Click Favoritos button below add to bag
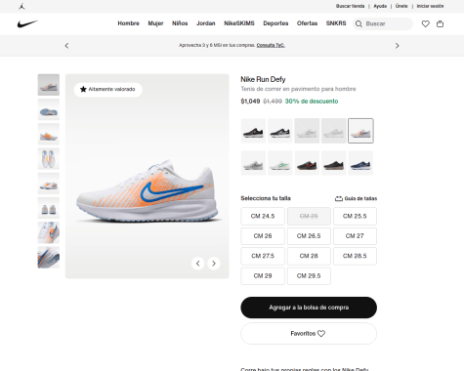Viewport: 464px width, 371px height. 309,334
